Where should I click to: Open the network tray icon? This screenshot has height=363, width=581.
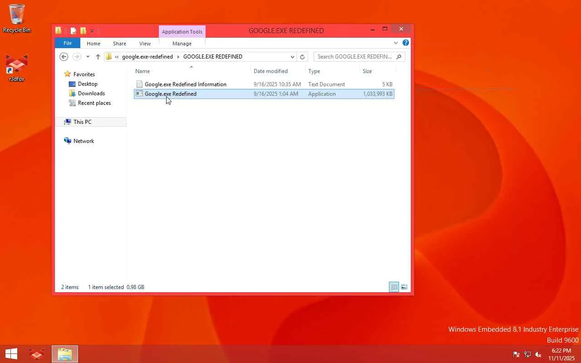click(x=527, y=354)
